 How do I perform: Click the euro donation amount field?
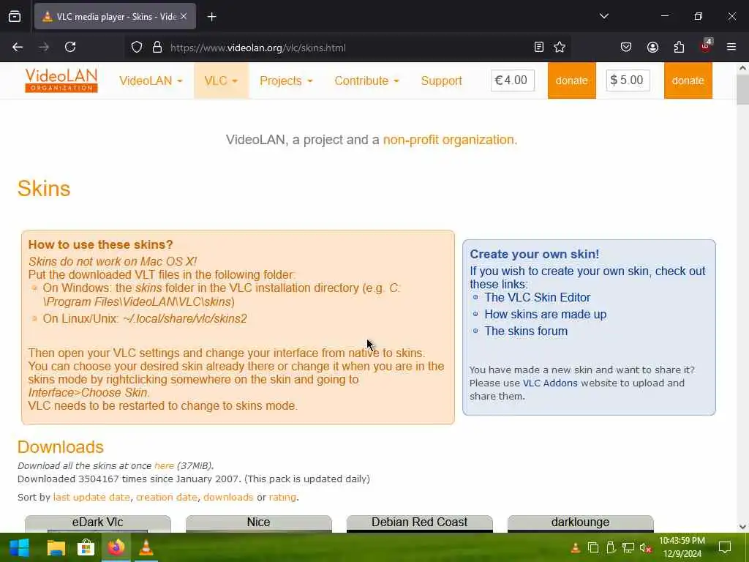click(513, 80)
